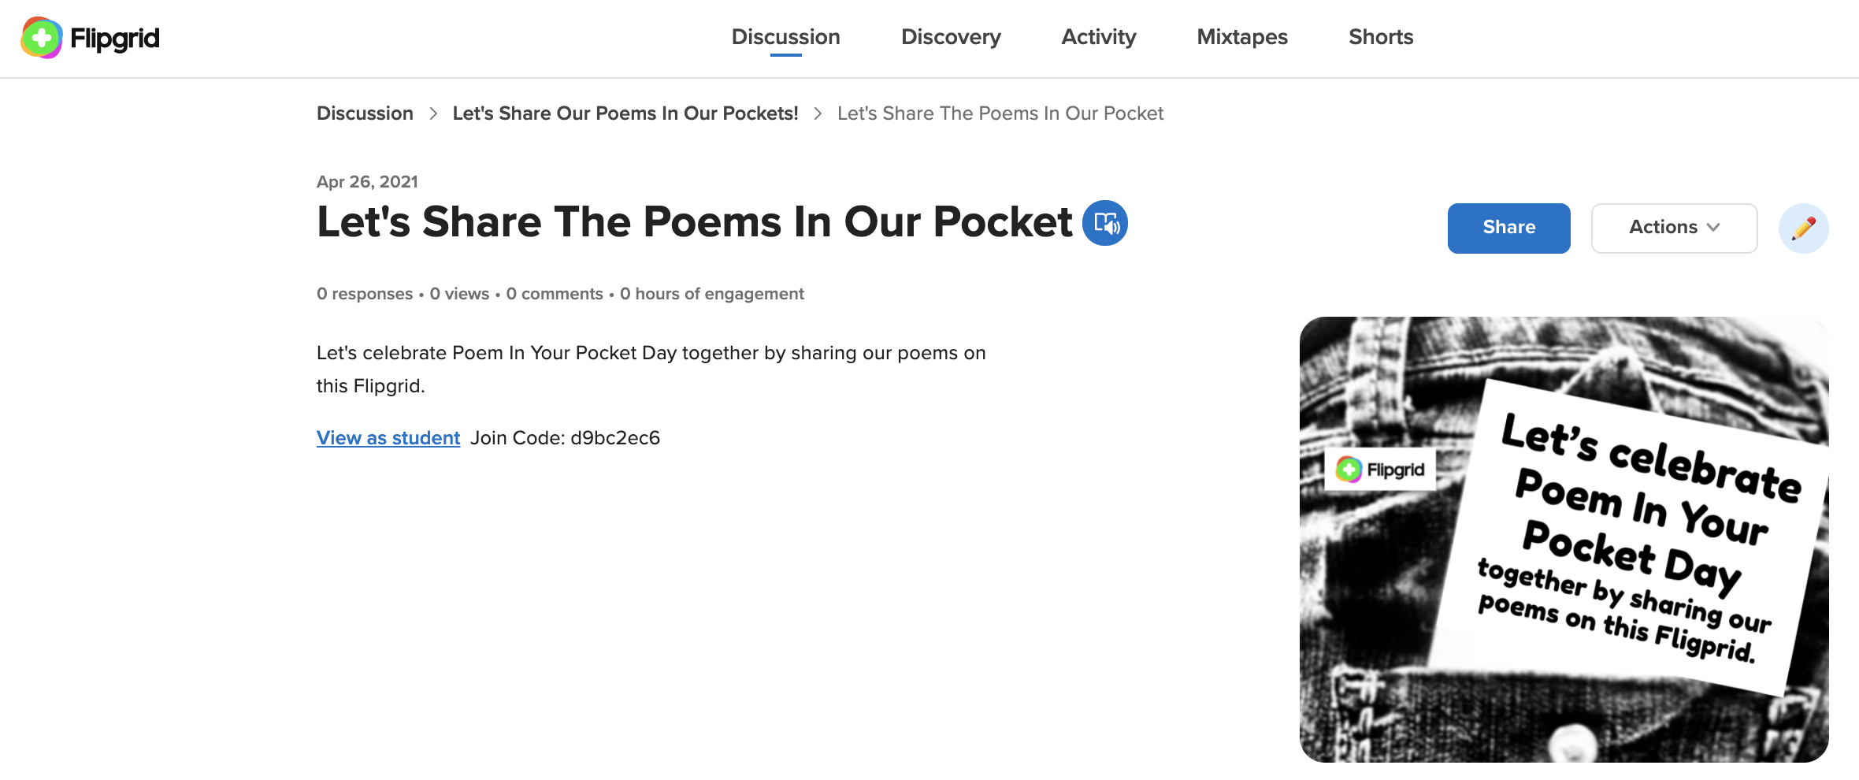Click the topic title Let's Share The Poems

point(693,221)
